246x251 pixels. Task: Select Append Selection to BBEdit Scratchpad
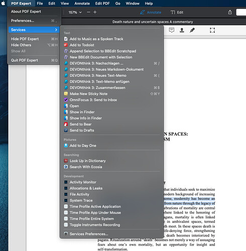pyautogui.click(x=112, y=51)
